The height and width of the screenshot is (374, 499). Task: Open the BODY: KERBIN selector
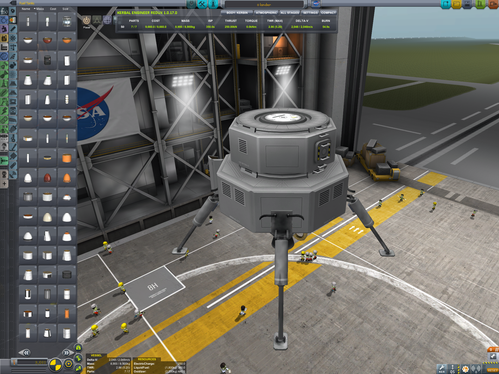[x=237, y=13]
